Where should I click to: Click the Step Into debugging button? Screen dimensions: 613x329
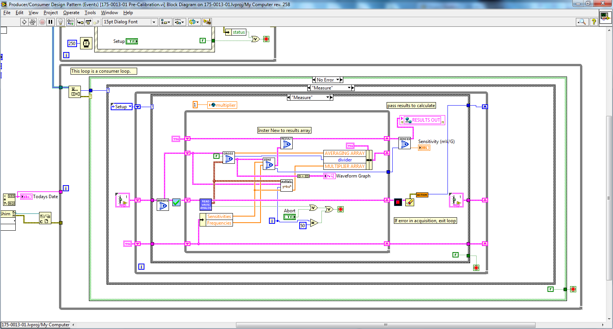(80, 22)
